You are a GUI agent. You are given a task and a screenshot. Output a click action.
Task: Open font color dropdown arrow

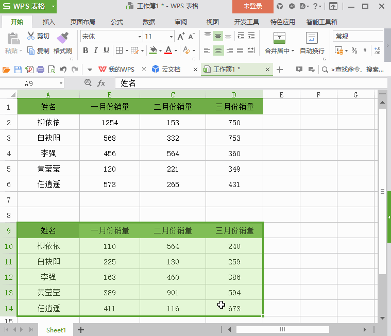(176, 51)
